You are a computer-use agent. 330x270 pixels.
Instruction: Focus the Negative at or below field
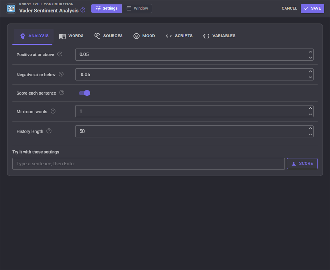click(194, 74)
